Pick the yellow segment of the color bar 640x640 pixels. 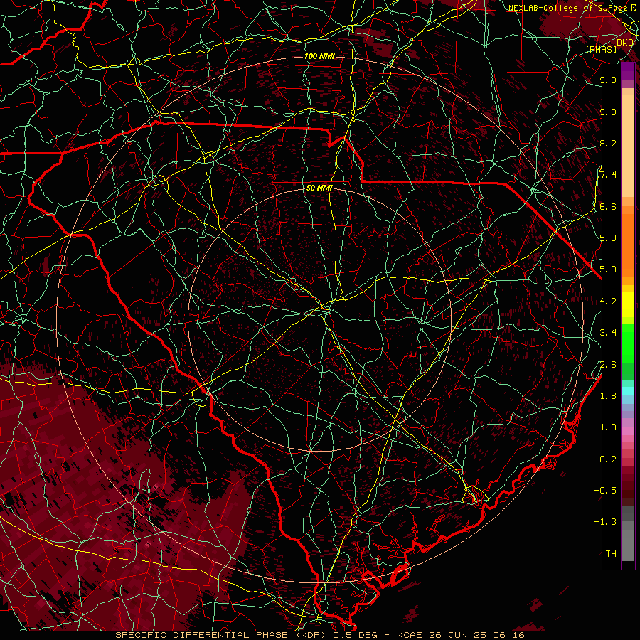tap(628, 304)
